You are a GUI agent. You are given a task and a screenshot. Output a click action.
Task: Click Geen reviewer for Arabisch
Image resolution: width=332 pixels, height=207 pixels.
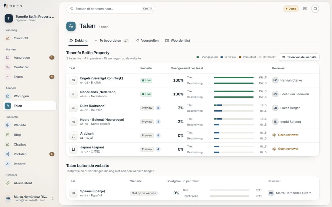285,135
